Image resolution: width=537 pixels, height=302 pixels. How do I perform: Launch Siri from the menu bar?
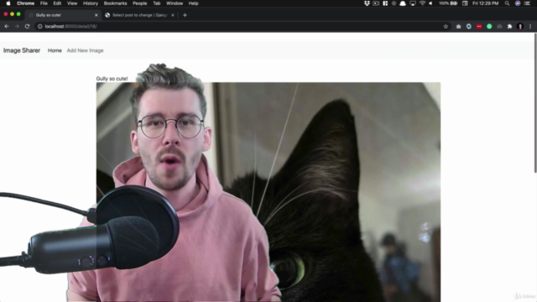click(x=518, y=3)
